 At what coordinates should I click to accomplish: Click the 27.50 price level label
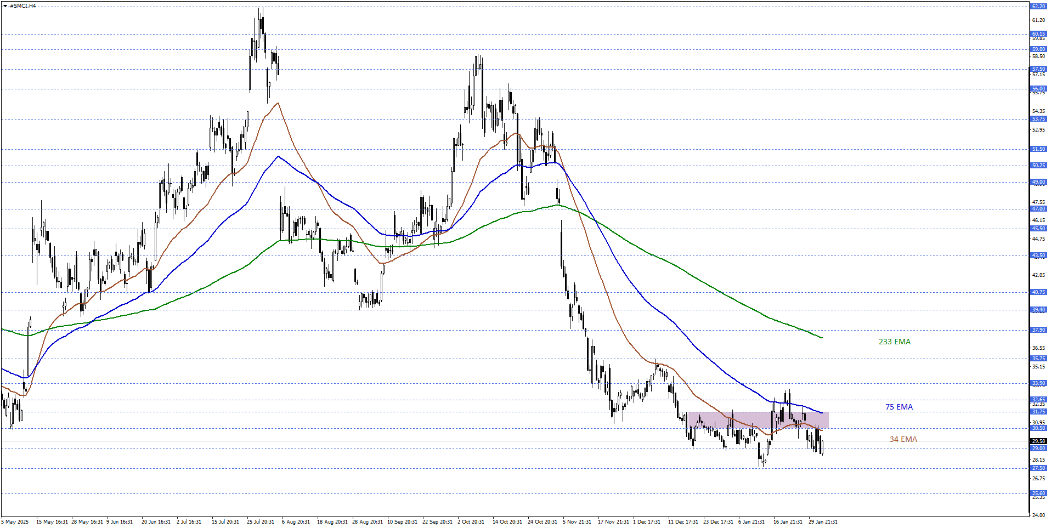point(1038,468)
